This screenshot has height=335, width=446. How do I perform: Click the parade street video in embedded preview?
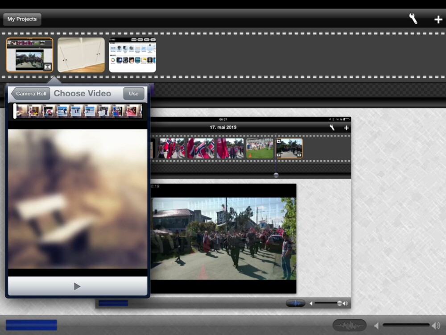coord(224,239)
